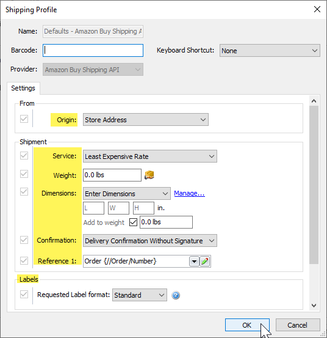Select the Settings tab

(x=23, y=88)
